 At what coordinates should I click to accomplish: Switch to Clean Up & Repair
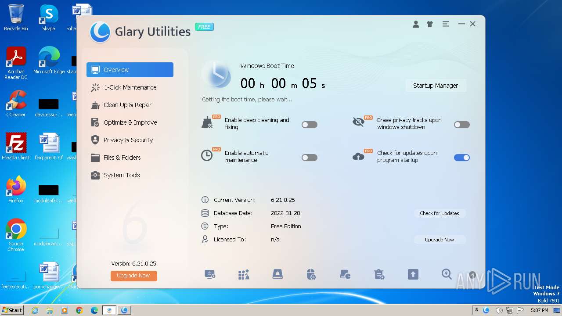click(x=130, y=105)
